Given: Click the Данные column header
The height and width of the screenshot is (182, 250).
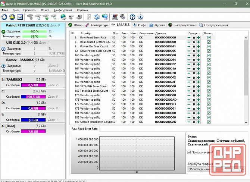Looking at the screenshot, I should coord(171,33).
